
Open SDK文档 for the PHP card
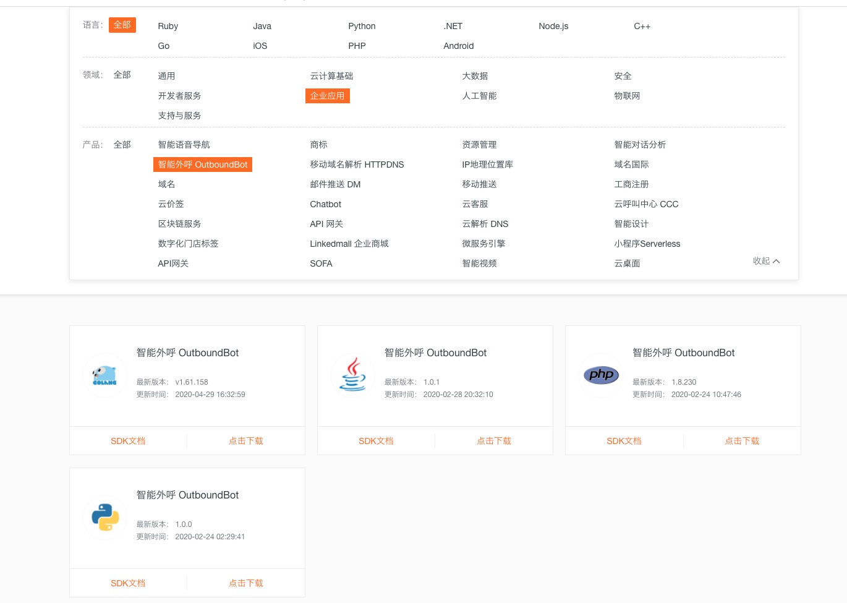[624, 441]
